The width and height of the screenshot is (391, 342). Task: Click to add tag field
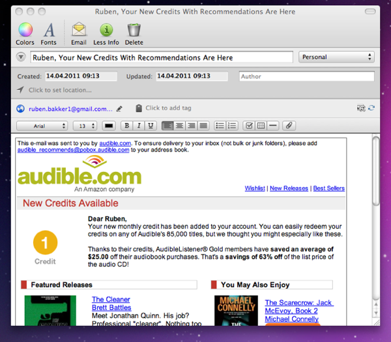168,108
